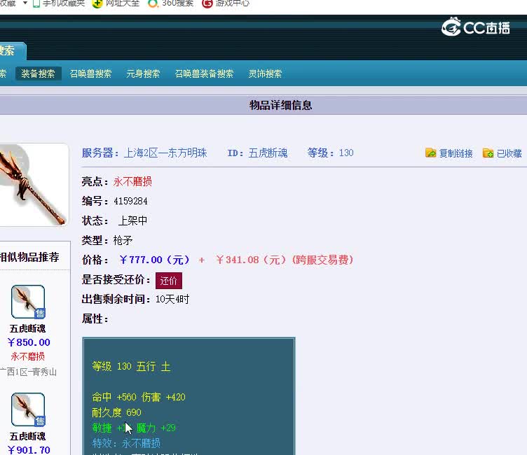Open the 五虎断魂 link above ￥850.00
Viewport: 527px width, 455px height.
[x=27, y=328]
